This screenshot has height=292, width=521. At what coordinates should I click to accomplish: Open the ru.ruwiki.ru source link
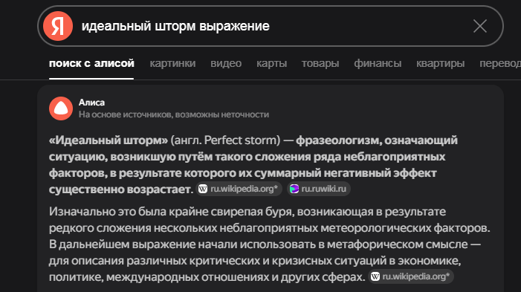point(318,189)
